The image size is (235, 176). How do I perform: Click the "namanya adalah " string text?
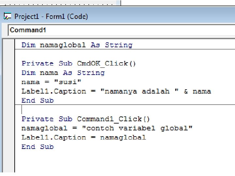point(141,91)
